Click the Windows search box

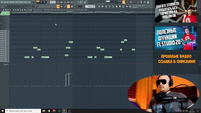point(23,111)
